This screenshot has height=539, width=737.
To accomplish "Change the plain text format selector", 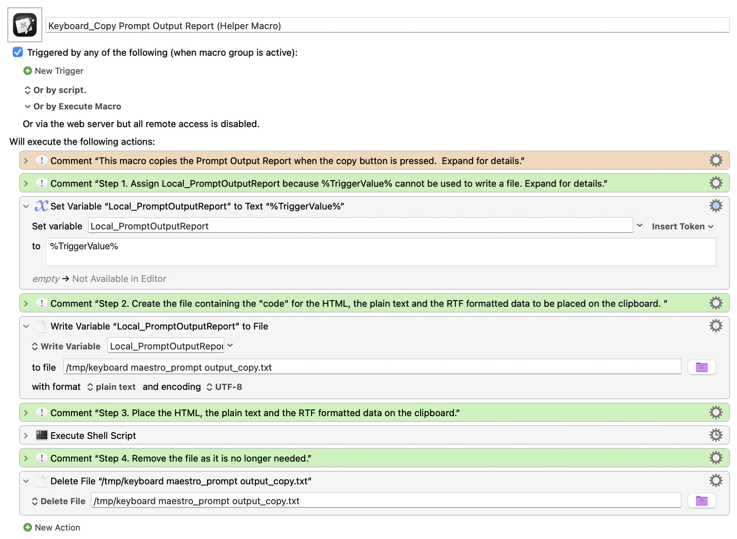I will pos(111,387).
